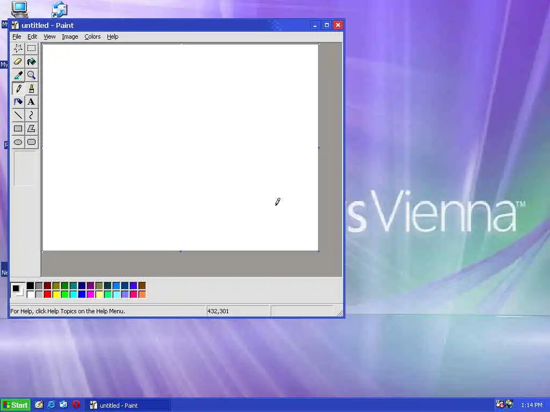Select the Polygon tool
The width and height of the screenshot is (550, 412).
coord(32,129)
